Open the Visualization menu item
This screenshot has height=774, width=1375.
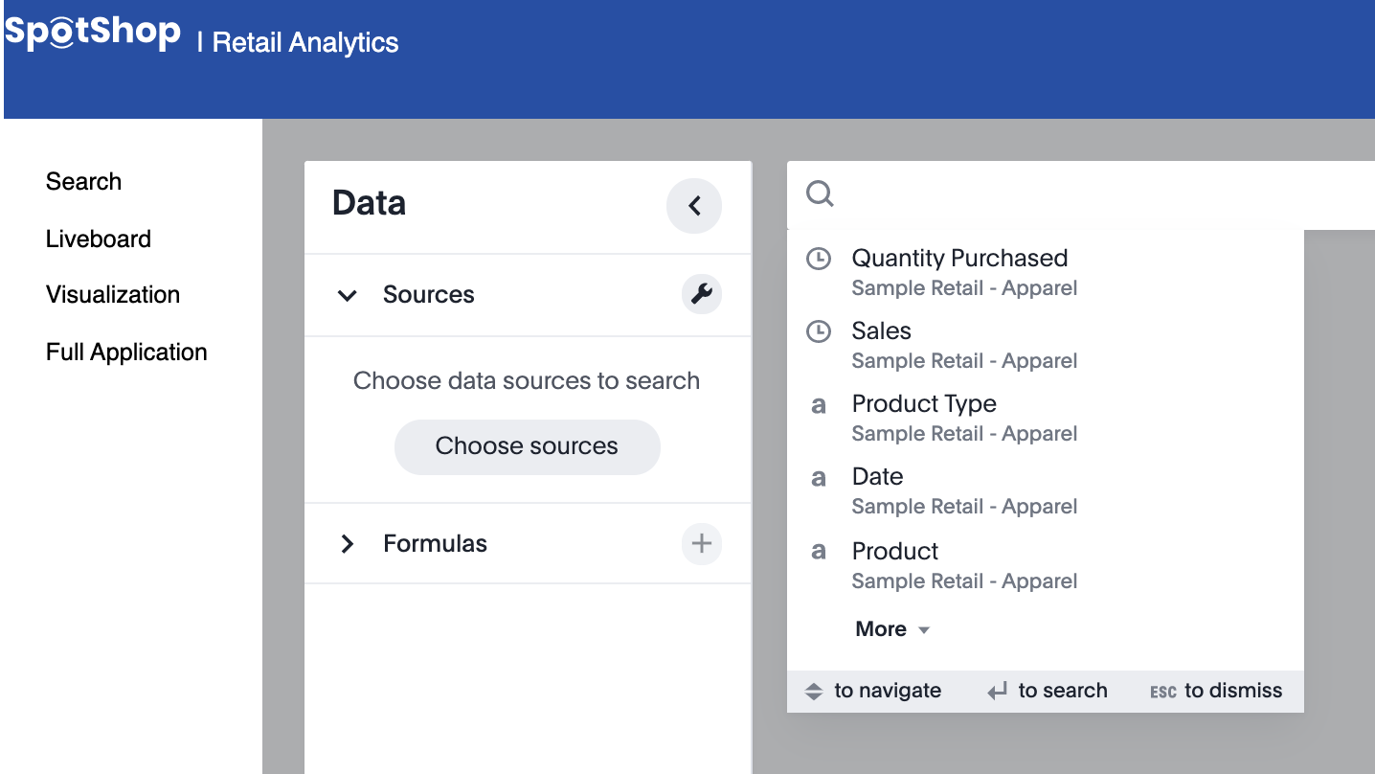[113, 295]
